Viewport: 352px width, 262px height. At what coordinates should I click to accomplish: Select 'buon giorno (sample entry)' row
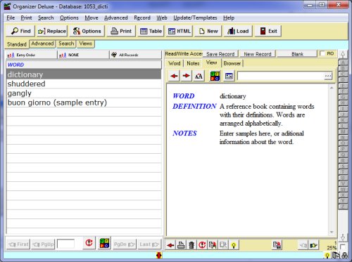[84, 103]
